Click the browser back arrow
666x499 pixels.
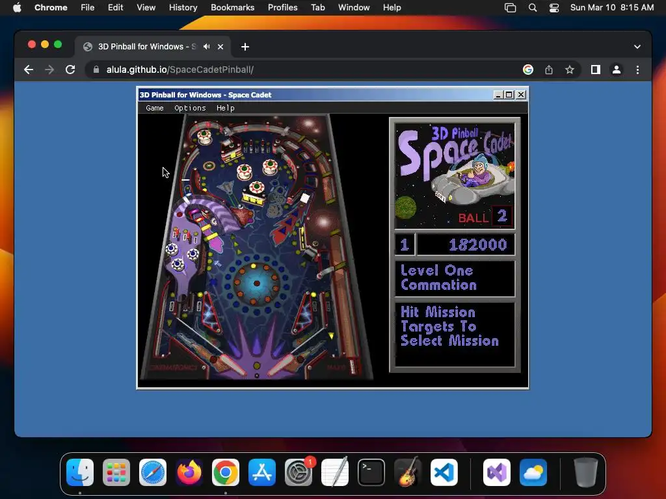click(29, 70)
